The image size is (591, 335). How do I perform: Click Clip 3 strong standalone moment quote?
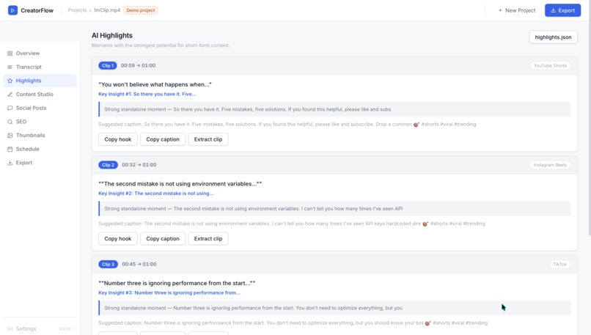coord(334,308)
